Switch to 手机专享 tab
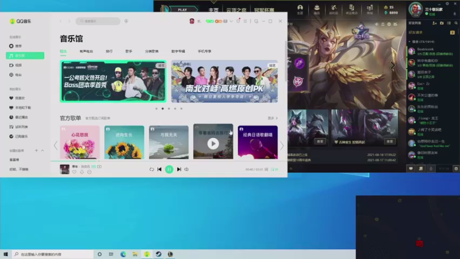 205,51
